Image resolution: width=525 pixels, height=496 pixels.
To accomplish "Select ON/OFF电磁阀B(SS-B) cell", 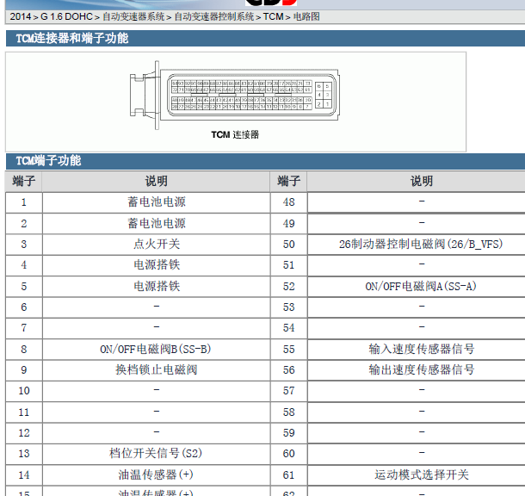I will (x=157, y=350).
